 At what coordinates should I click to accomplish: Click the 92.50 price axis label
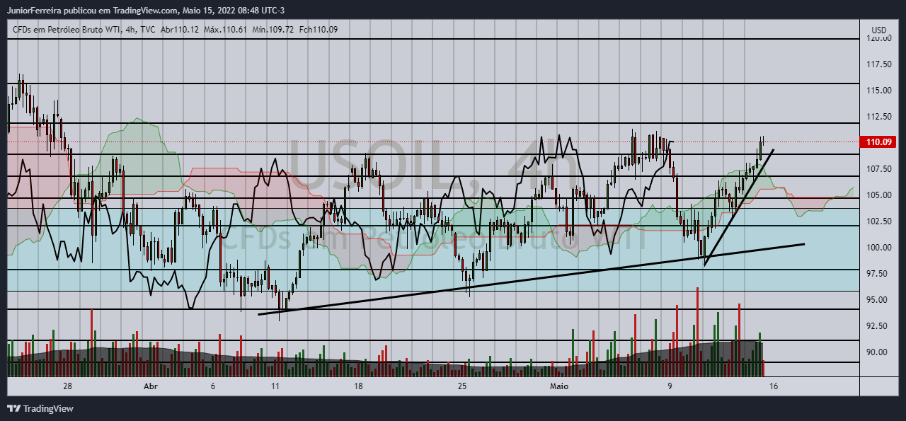tap(878, 326)
